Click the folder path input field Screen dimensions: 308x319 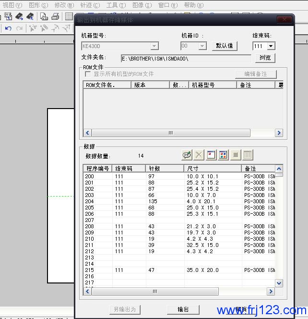tap(186, 59)
